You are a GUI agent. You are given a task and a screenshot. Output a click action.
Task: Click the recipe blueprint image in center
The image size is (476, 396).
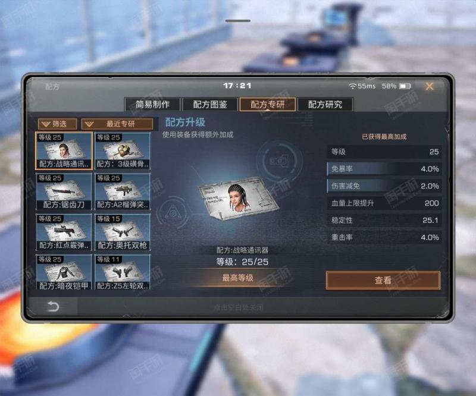point(239,199)
